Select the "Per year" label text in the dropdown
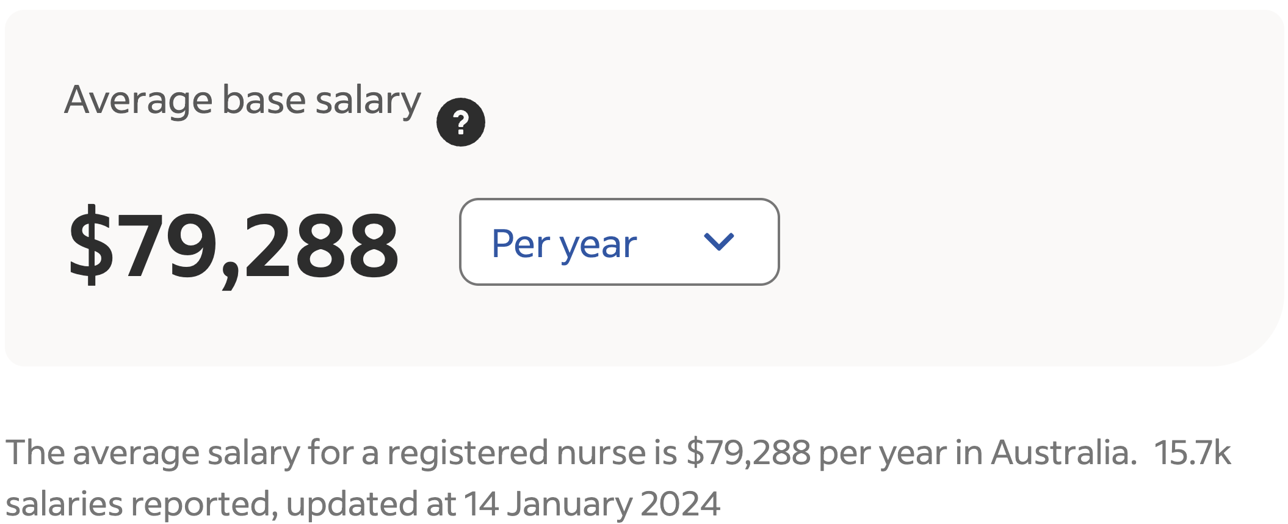 [x=564, y=244]
